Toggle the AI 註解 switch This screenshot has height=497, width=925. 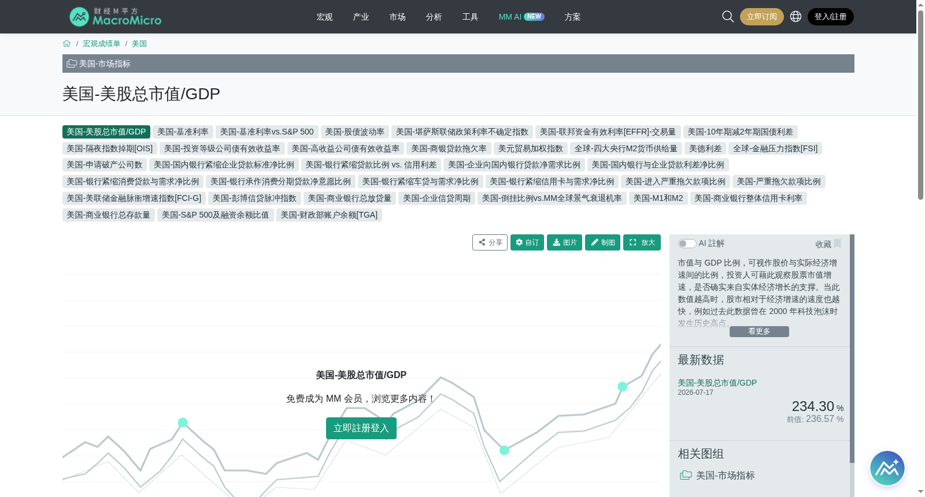point(687,244)
